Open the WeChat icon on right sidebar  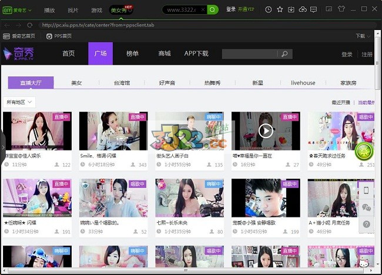(x=367, y=207)
